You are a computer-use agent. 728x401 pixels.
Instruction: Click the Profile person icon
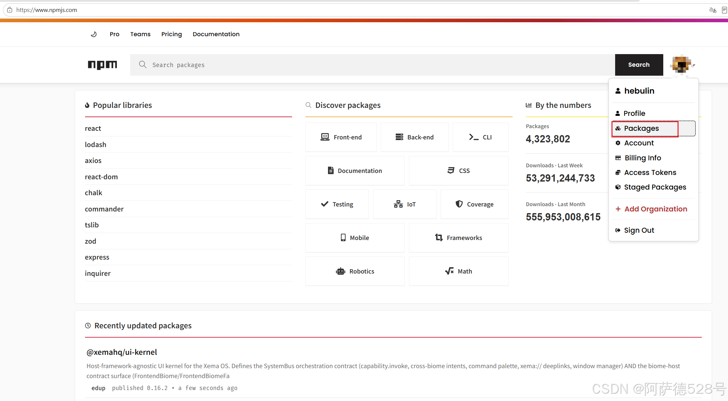click(617, 114)
